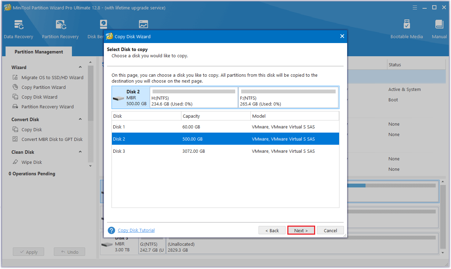451x269 pixels.
Task: Click the Back button
Action: point(272,230)
